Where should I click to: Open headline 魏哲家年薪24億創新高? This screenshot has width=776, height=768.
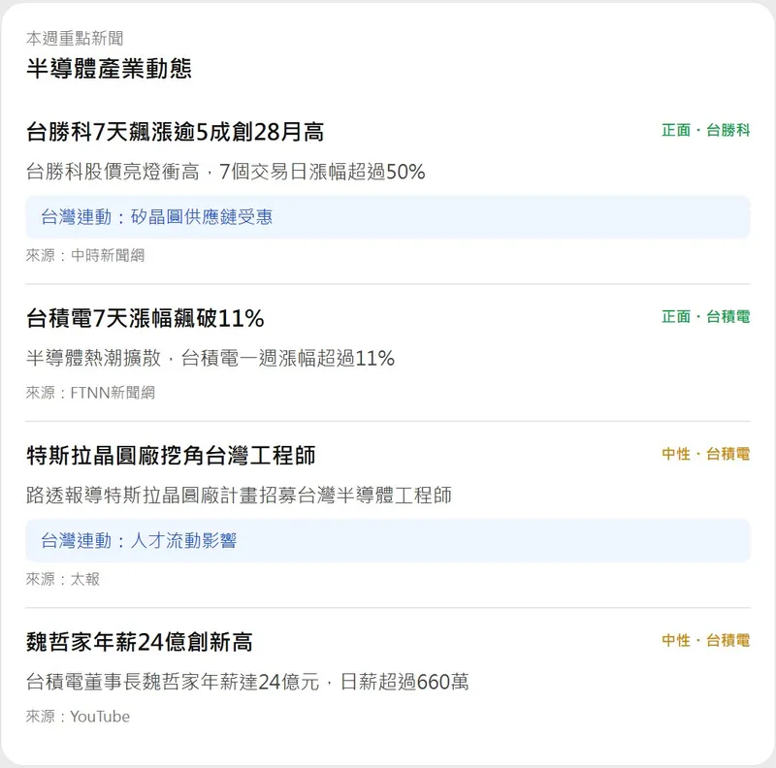pos(139,642)
